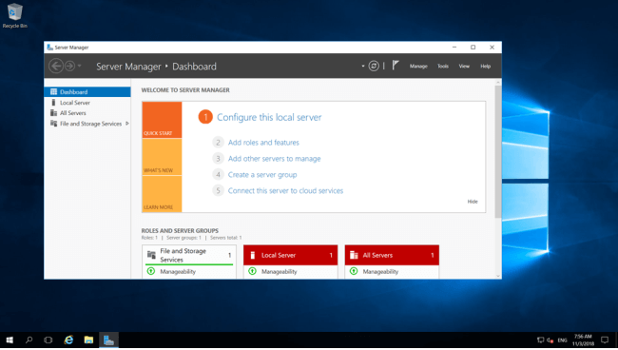The image size is (618, 350).
Task: Open the Recycle Bin desktop icon
Action: 14,16
